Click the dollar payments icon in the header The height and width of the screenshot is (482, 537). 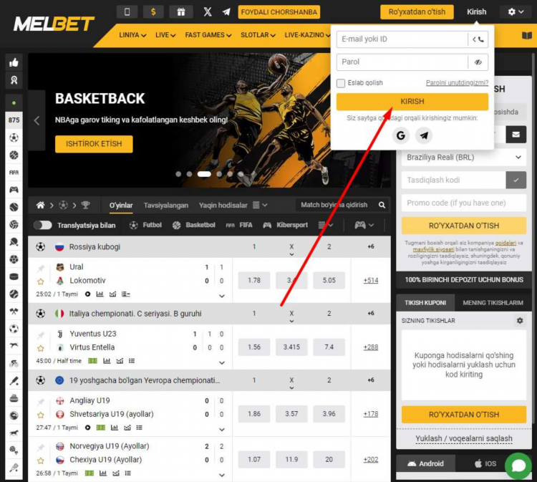153,12
